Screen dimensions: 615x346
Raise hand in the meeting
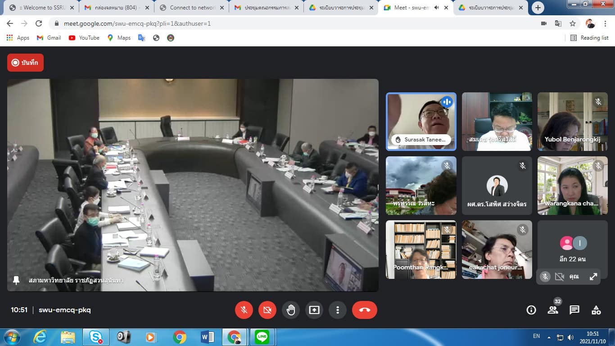(x=291, y=310)
